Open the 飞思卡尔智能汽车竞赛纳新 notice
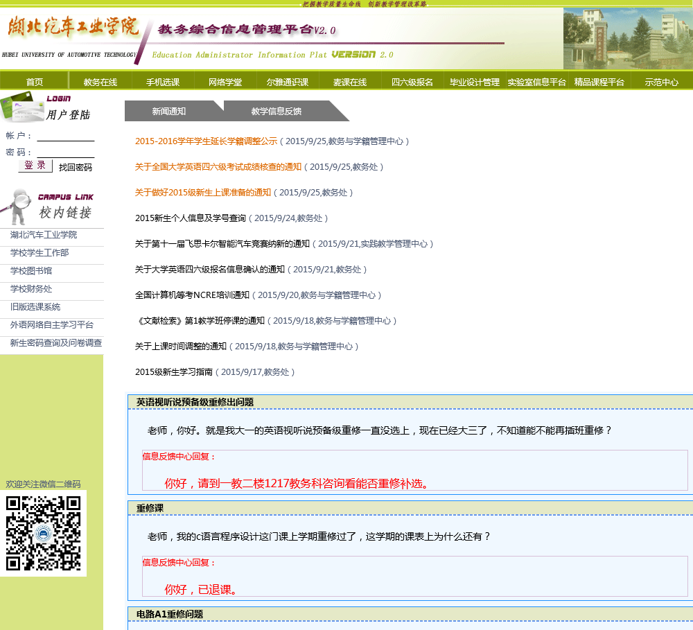This screenshot has height=630, width=693. click(222, 243)
